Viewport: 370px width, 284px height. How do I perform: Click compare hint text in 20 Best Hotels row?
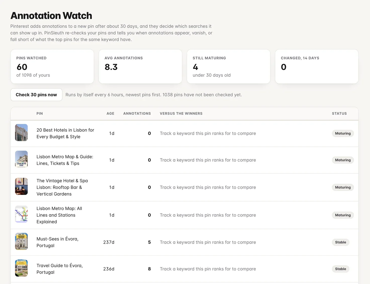coord(208,133)
